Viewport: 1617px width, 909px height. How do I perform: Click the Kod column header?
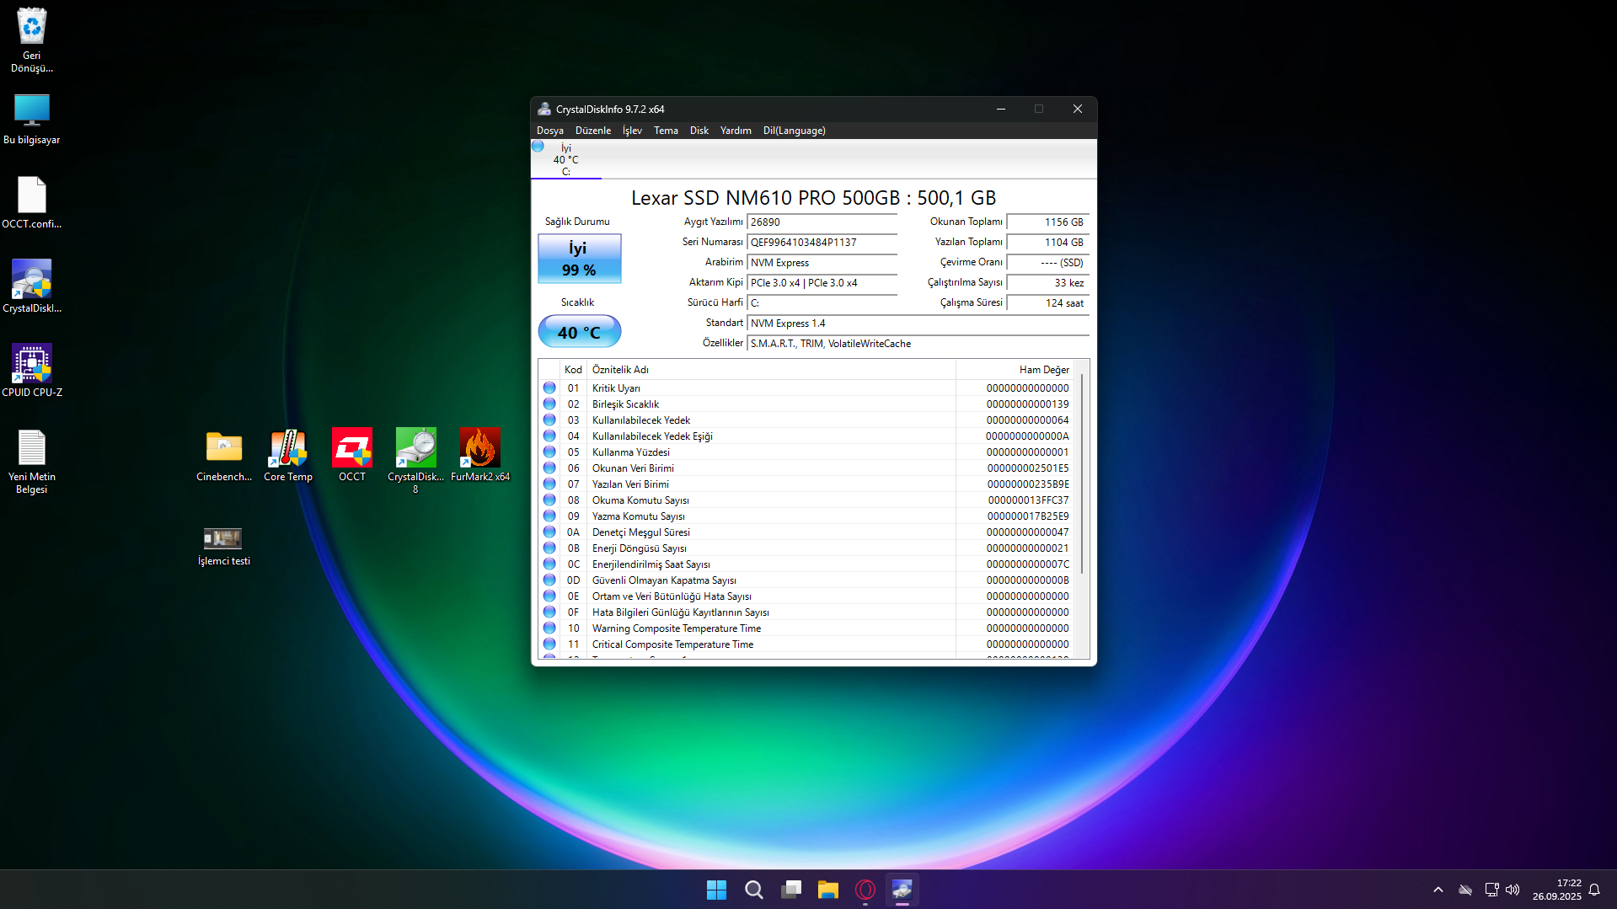pyautogui.click(x=573, y=370)
